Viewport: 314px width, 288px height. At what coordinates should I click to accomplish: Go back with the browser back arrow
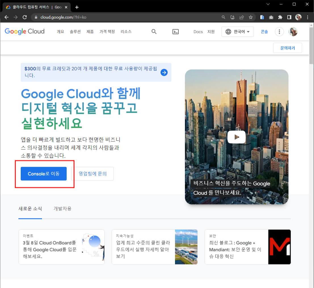tap(7, 17)
